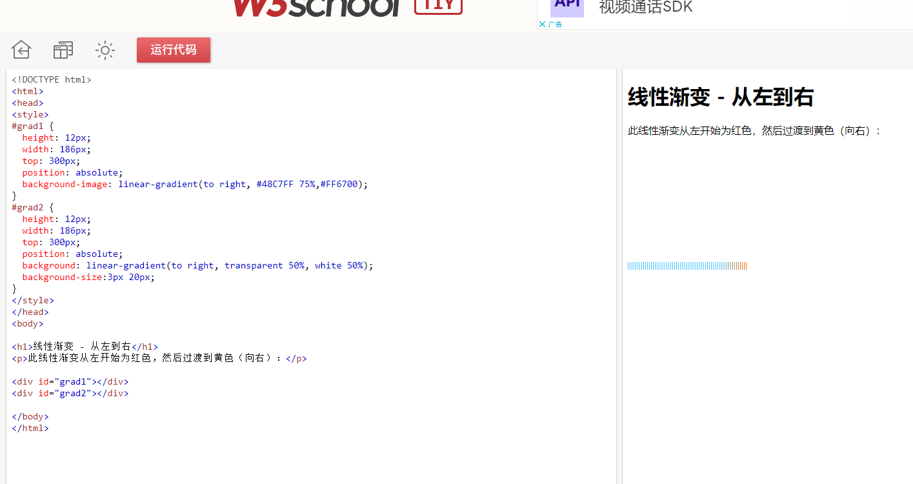Click the back/home arrow icon

(21, 50)
